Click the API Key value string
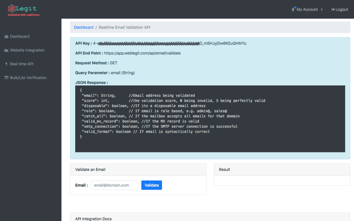 170,43
